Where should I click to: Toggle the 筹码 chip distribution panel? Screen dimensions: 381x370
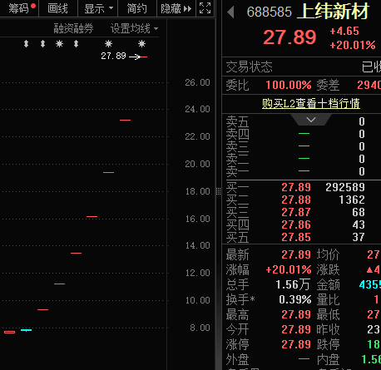pyautogui.click(x=19, y=8)
